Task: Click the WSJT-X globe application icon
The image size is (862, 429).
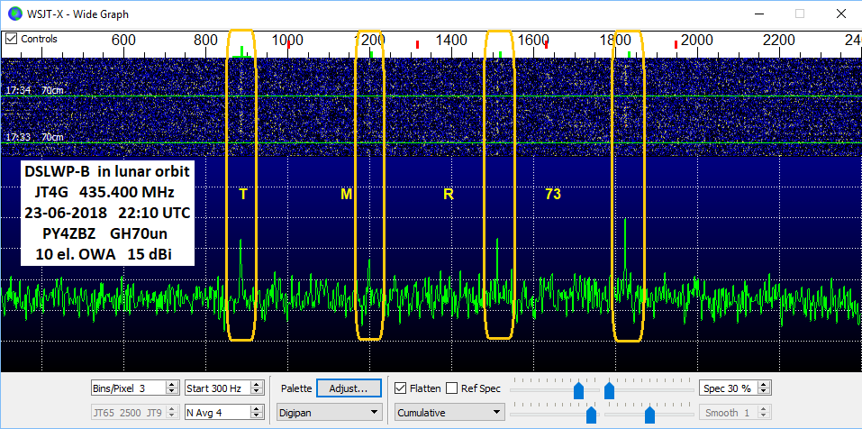Action: 13,14
